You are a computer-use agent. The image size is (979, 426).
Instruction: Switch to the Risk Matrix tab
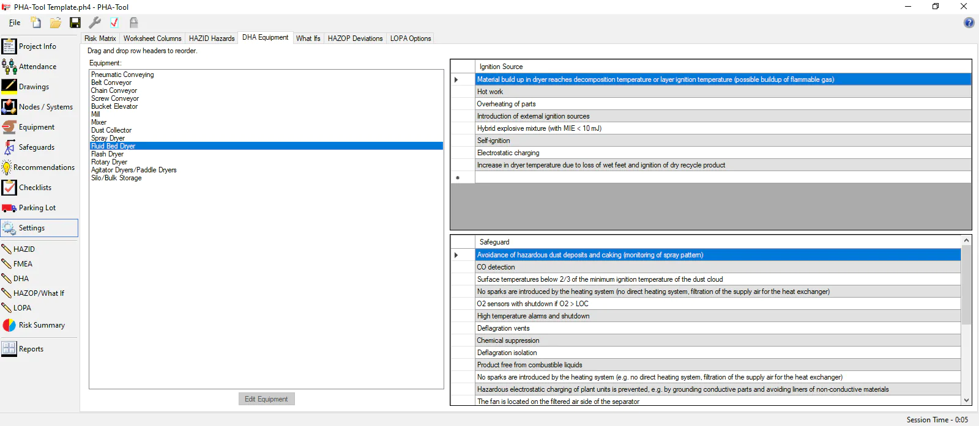100,39
